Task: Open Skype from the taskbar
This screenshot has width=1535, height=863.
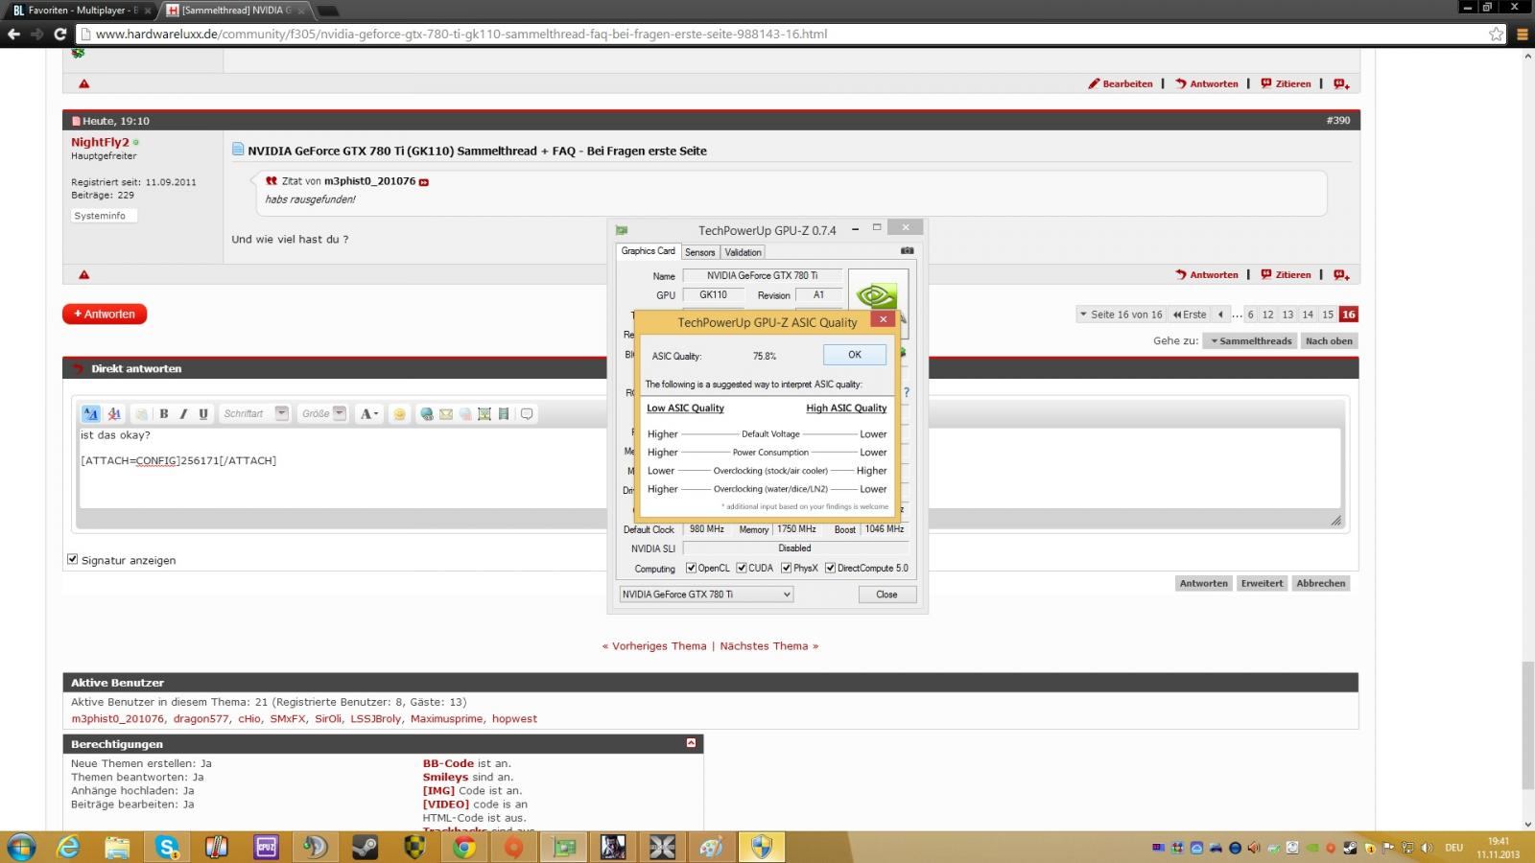Action: tap(167, 847)
